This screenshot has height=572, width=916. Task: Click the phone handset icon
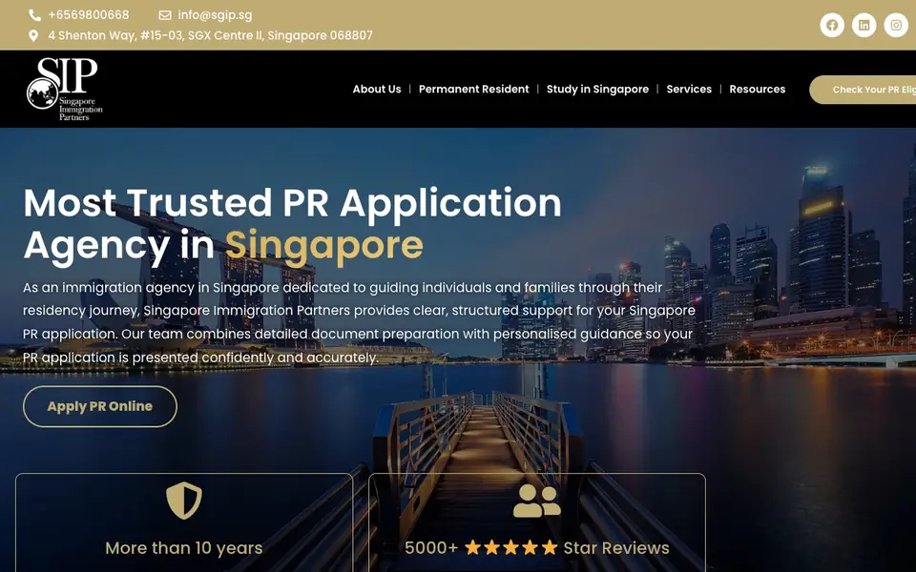pyautogui.click(x=34, y=15)
